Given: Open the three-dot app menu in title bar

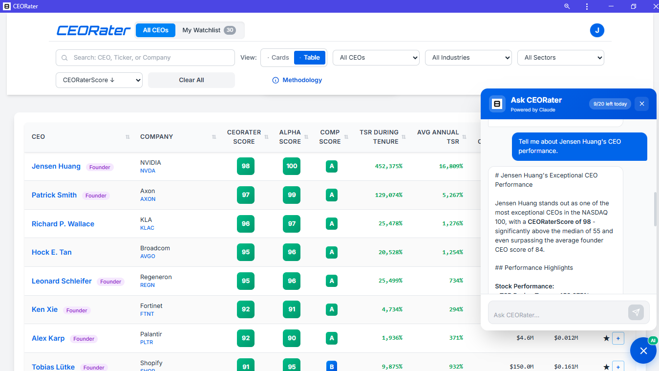Looking at the screenshot, I should click(587, 6).
